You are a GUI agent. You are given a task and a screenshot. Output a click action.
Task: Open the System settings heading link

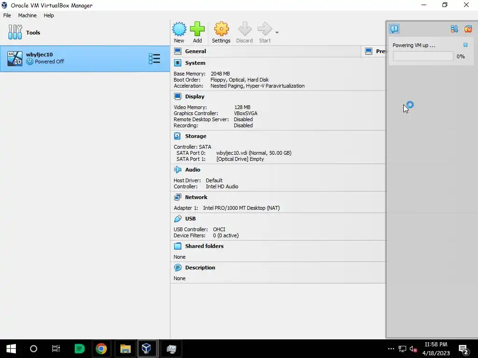[195, 63]
